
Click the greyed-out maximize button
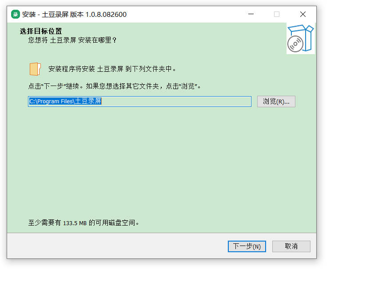point(277,14)
